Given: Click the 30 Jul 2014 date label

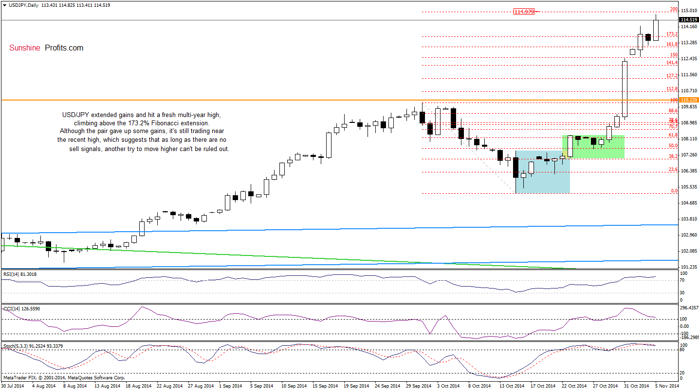Looking at the screenshot, I should tap(12, 386).
